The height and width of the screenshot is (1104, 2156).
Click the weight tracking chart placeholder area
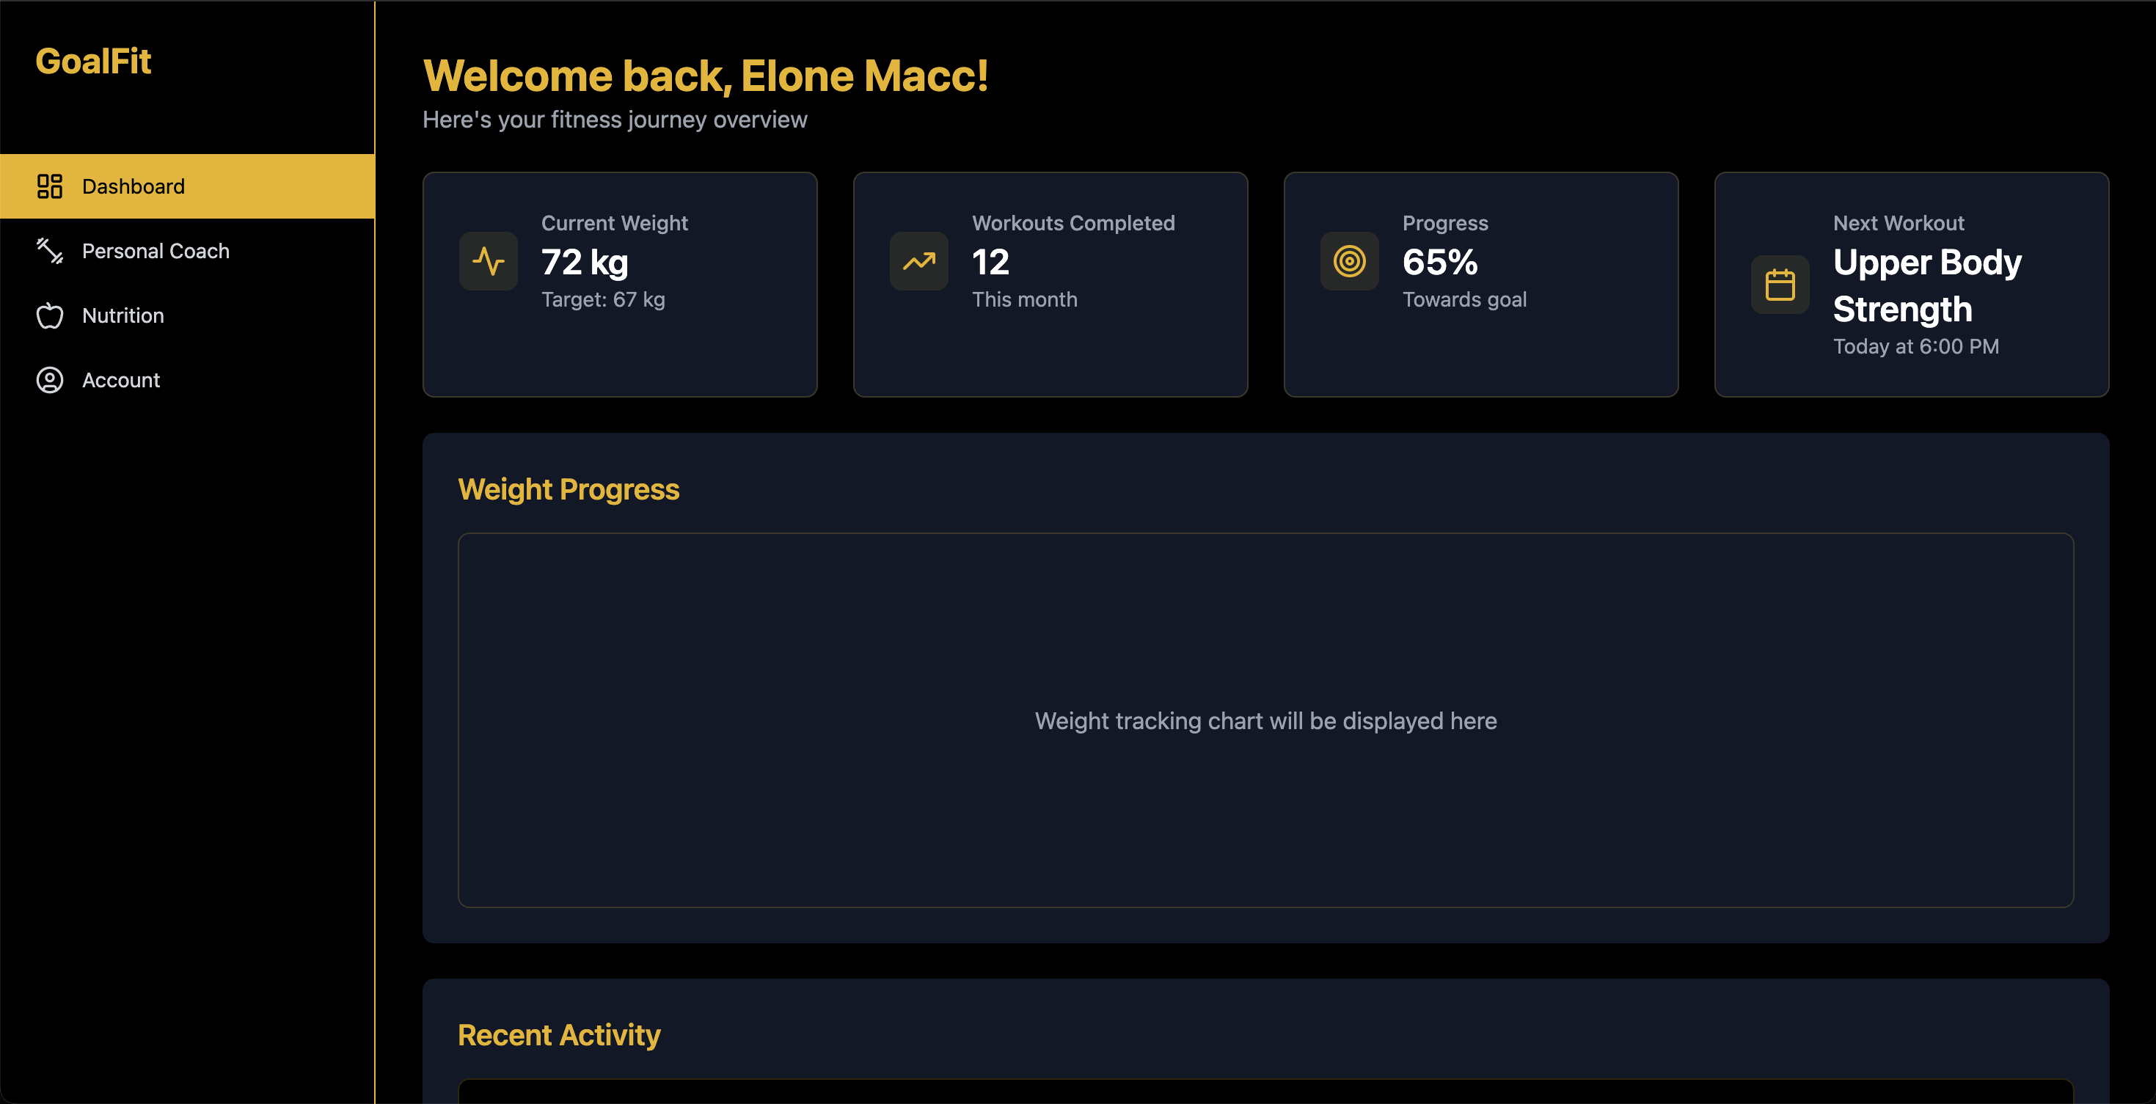click(x=1265, y=720)
